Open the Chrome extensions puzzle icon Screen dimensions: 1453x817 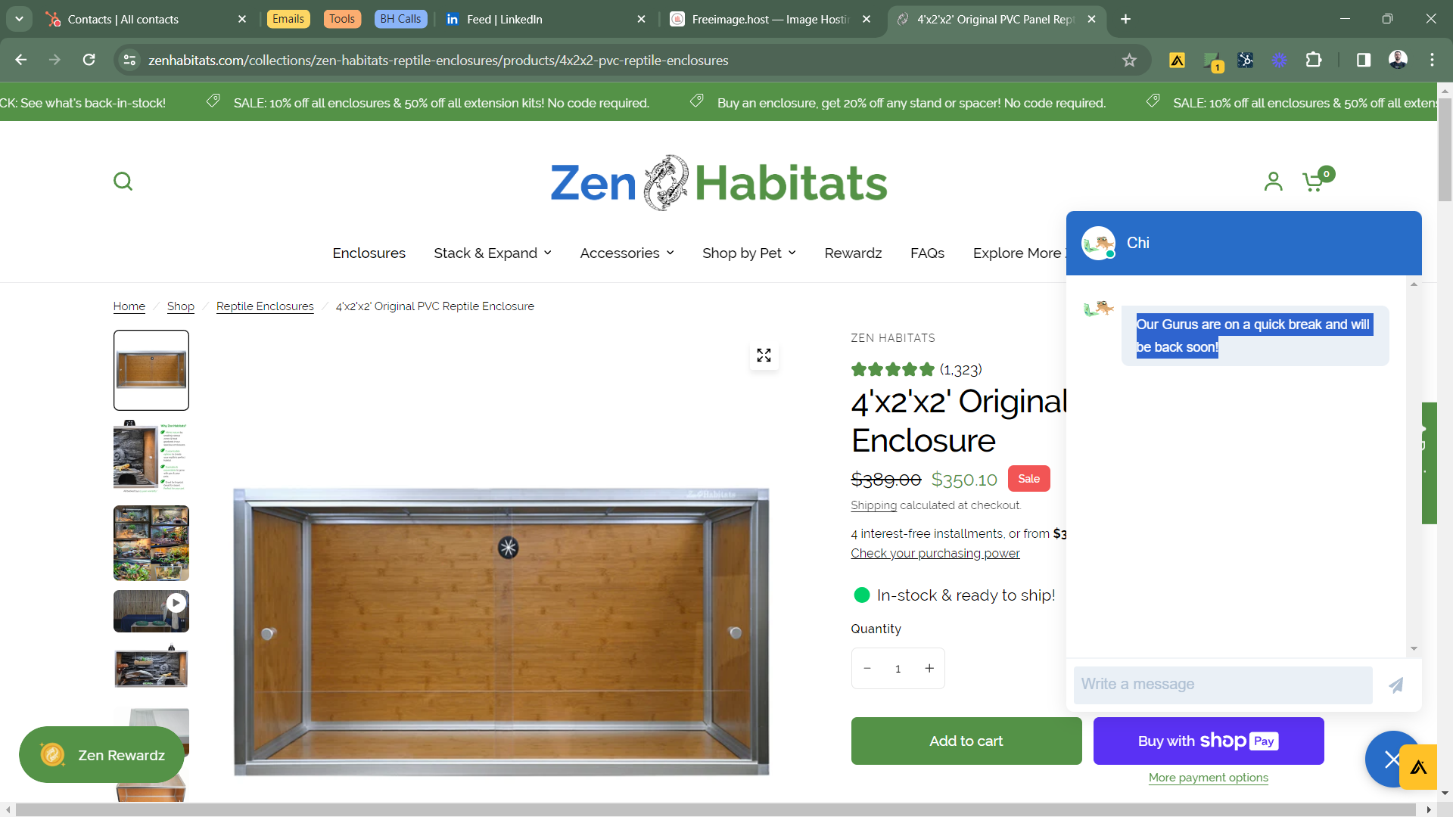(x=1314, y=60)
